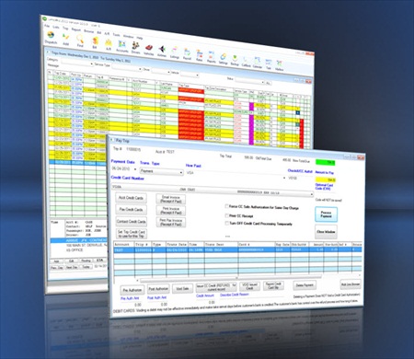Click the Contact Credit Cards button
Viewport: 414px width, 359px height.
(131, 222)
